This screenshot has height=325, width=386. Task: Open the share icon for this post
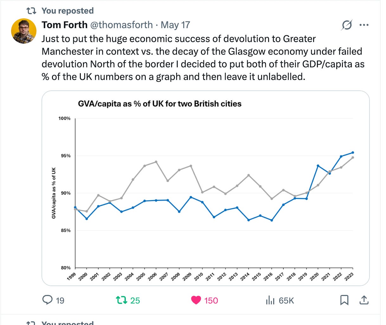(364, 300)
